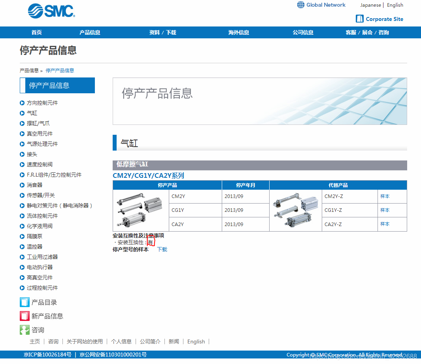This screenshot has width=421, height=364.
Task: Click the arrow icon beside 摆缸/气爪
Action: tap(22, 123)
